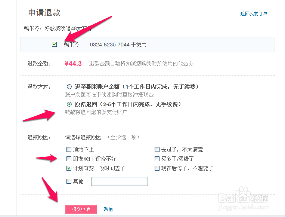285x217 pixels.
Task: Focus the 其他 reason text field
Action: tap(120, 181)
